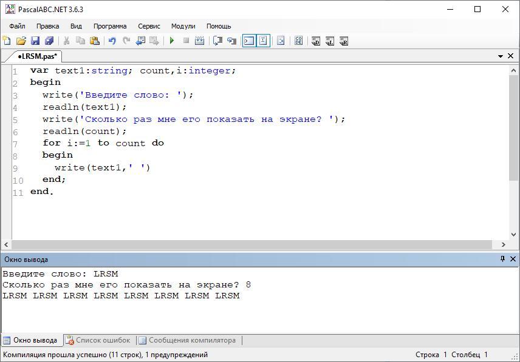Image resolution: width=520 pixels, height=362 pixels.
Task: Click code line 'readln(text1);'
Action: (84, 107)
